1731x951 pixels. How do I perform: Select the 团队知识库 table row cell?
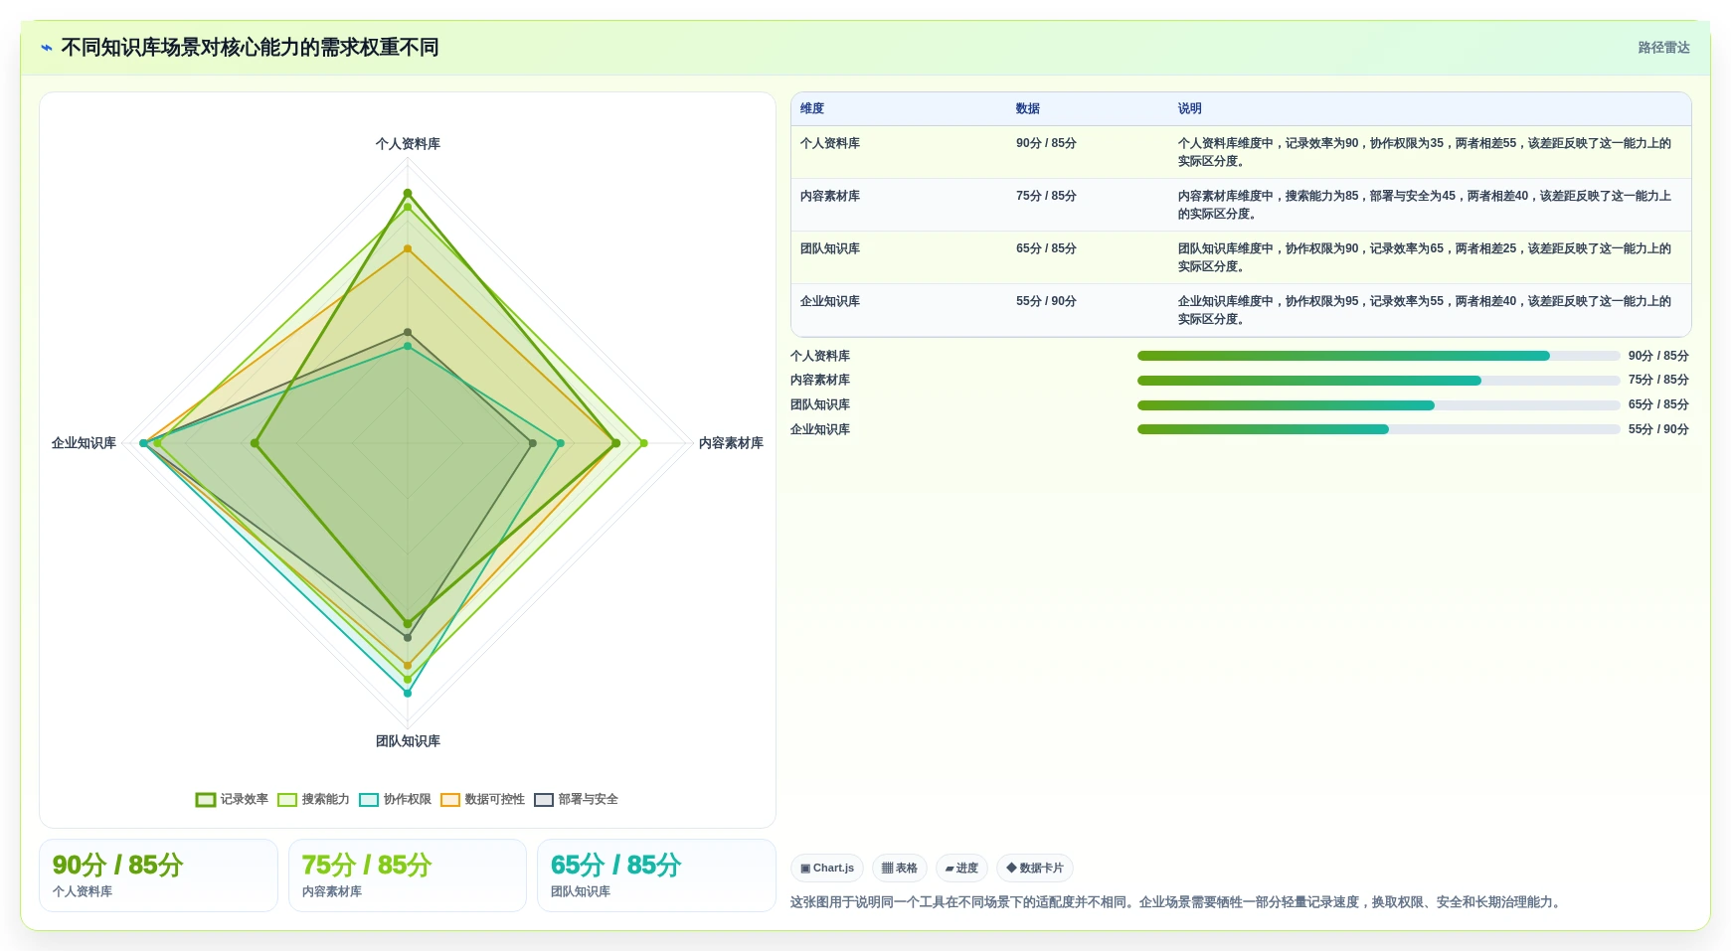click(899, 257)
